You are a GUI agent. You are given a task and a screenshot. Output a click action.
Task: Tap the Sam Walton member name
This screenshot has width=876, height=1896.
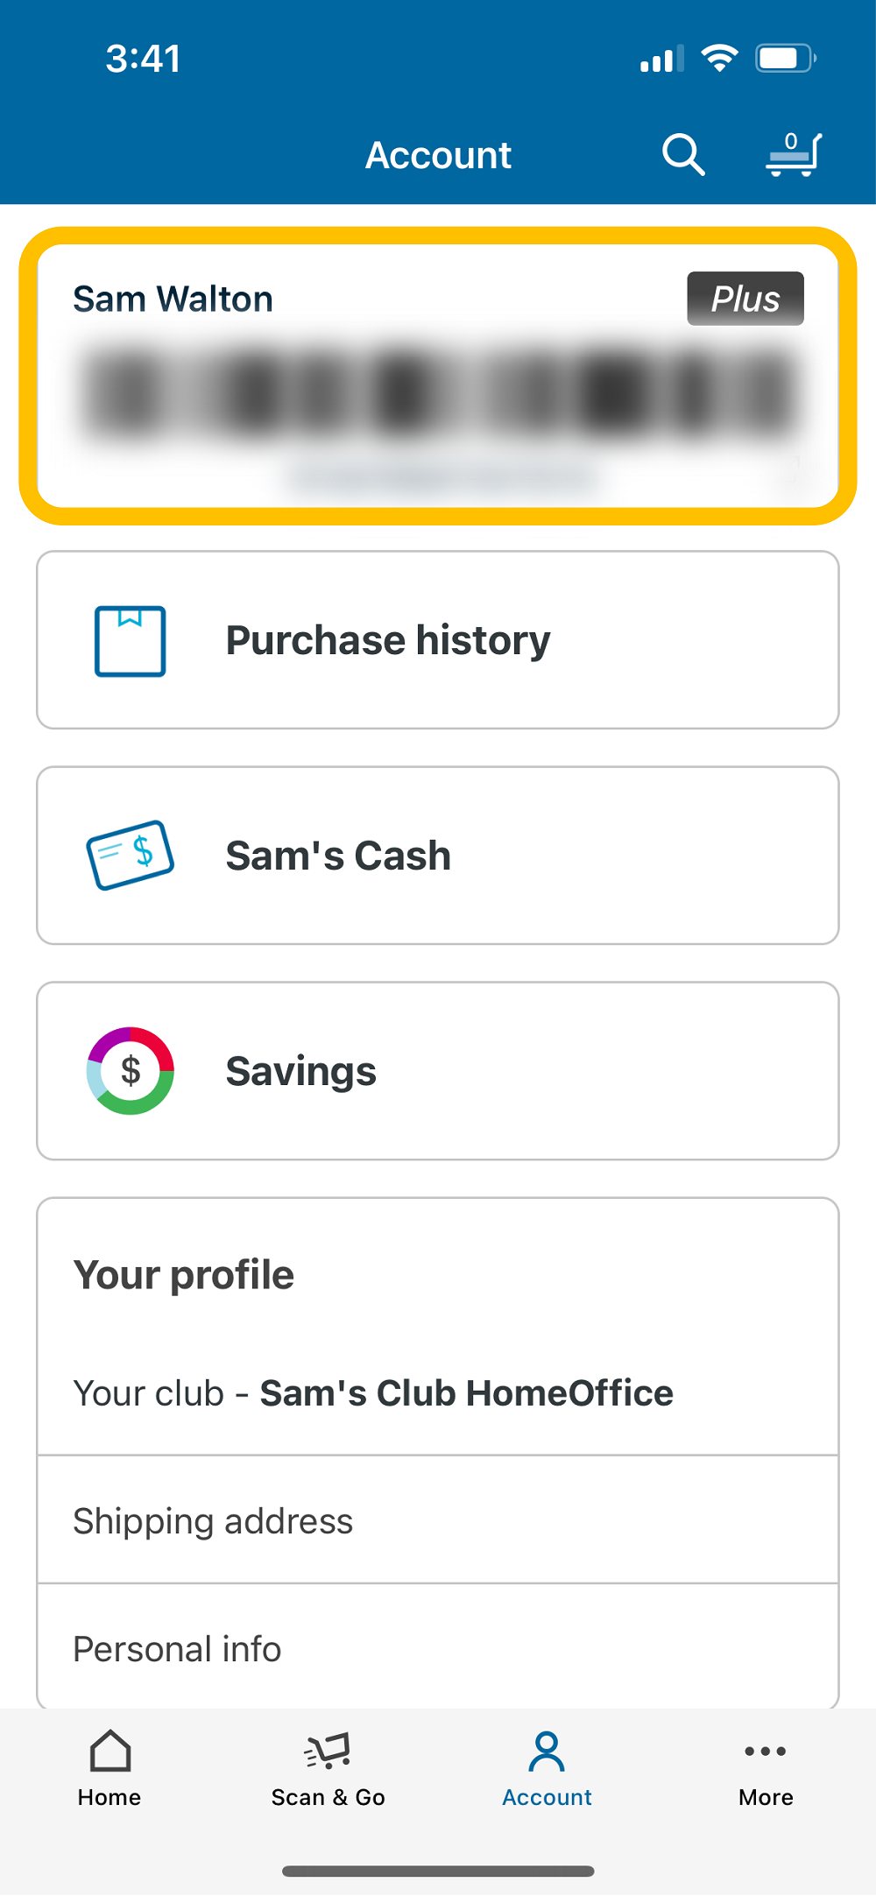point(173,299)
